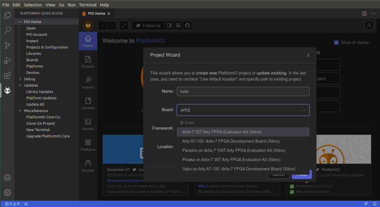Click the notifications bell in status bar
Image resolution: width=380 pixels, height=207 pixels.
point(374,204)
